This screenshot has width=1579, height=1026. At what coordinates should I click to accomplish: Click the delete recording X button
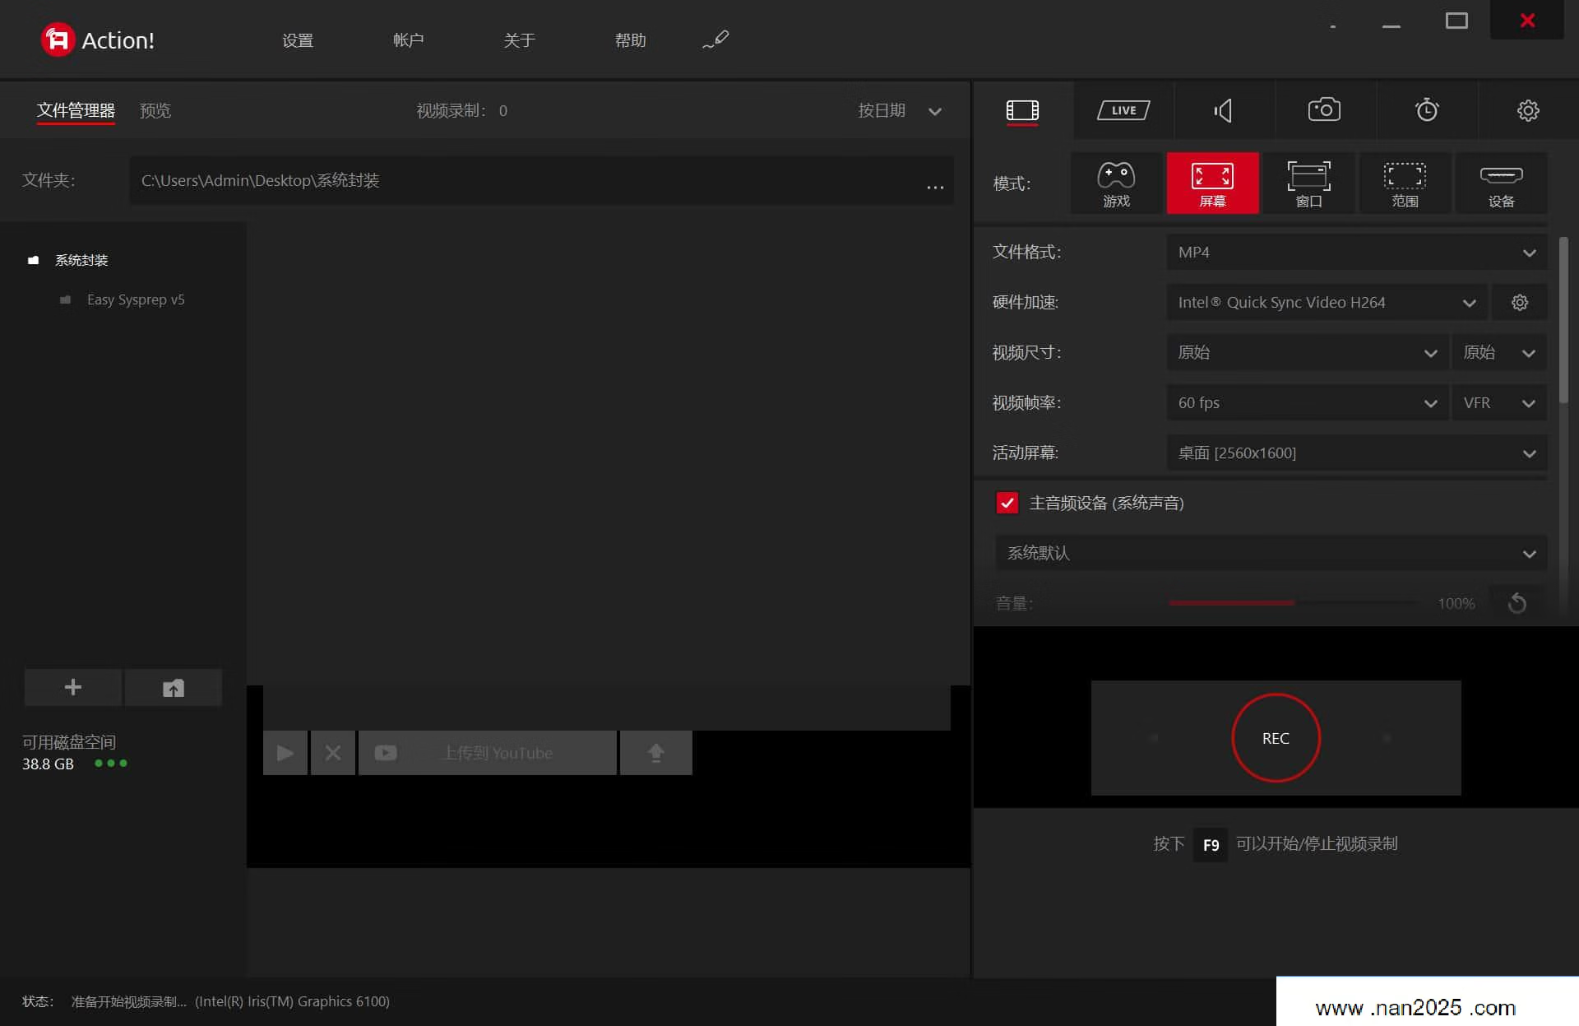click(333, 753)
